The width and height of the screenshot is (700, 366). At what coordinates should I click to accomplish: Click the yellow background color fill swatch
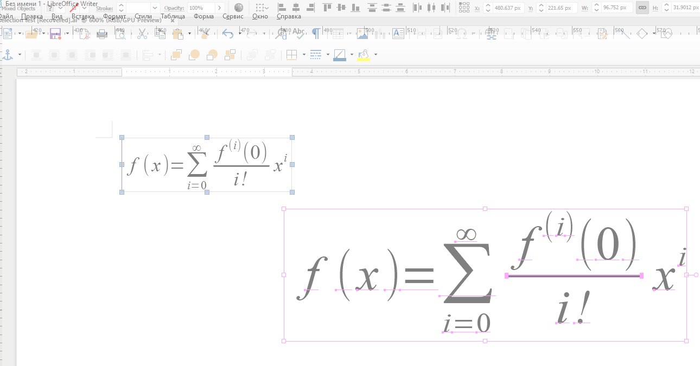(364, 55)
